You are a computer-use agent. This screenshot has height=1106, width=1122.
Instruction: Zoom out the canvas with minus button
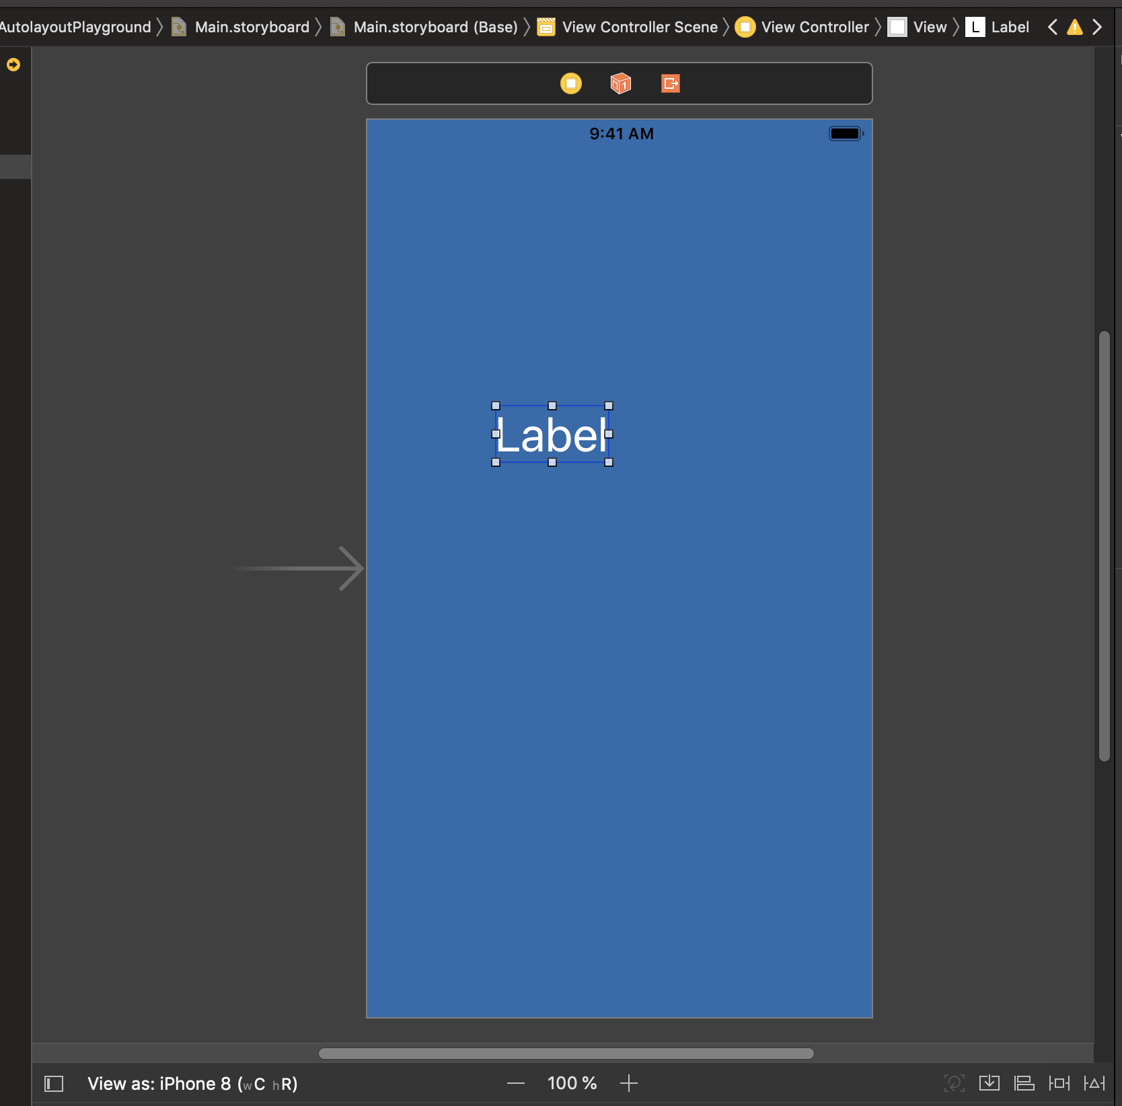pyautogui.click(x=516, y=1083)
